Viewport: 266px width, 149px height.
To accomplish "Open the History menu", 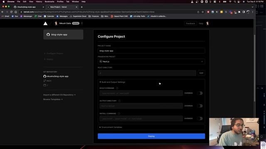I will (39, 2).
